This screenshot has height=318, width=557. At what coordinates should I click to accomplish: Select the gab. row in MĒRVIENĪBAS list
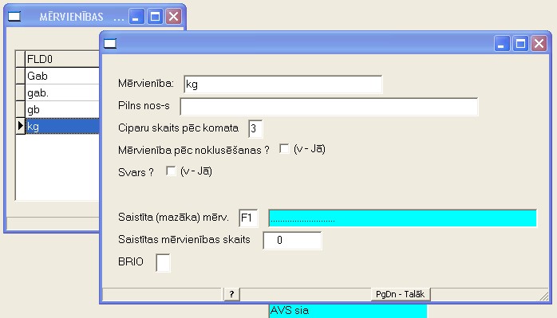point(62,93)
